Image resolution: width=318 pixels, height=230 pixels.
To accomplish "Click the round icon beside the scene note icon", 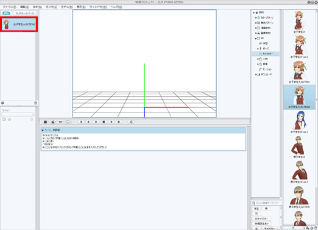I will tap(9, 119).
